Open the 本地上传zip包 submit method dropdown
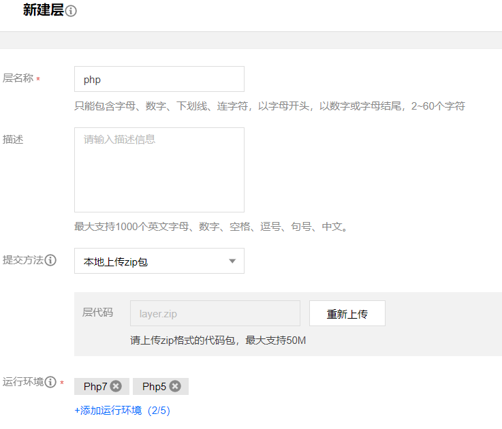502x429 pixels. [159, 261]
